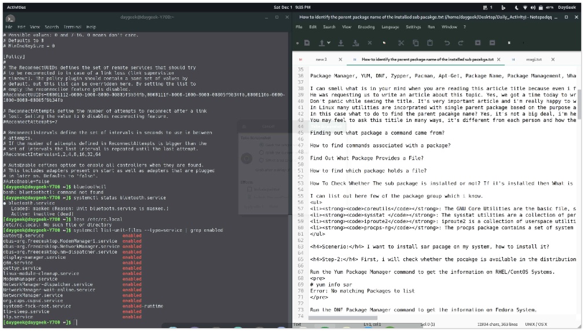Open the clock and calendar in the top bar
The image size is (584, 331).
[291, 8]
